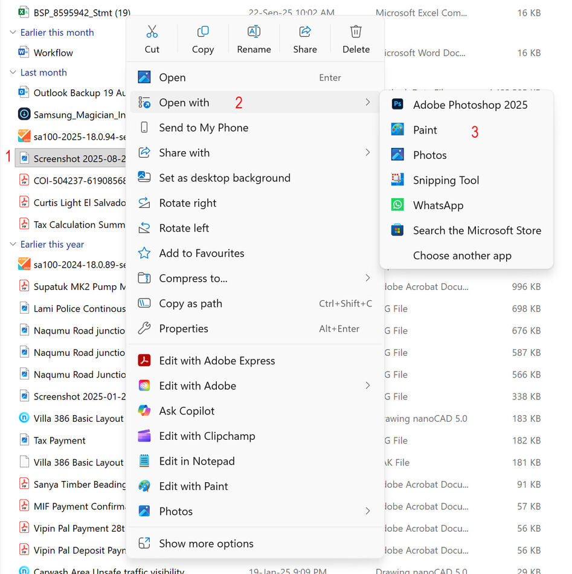Screen dimensions: 572x574
Task: Click the Compress to... folder icon
Action: pos(144,278)
